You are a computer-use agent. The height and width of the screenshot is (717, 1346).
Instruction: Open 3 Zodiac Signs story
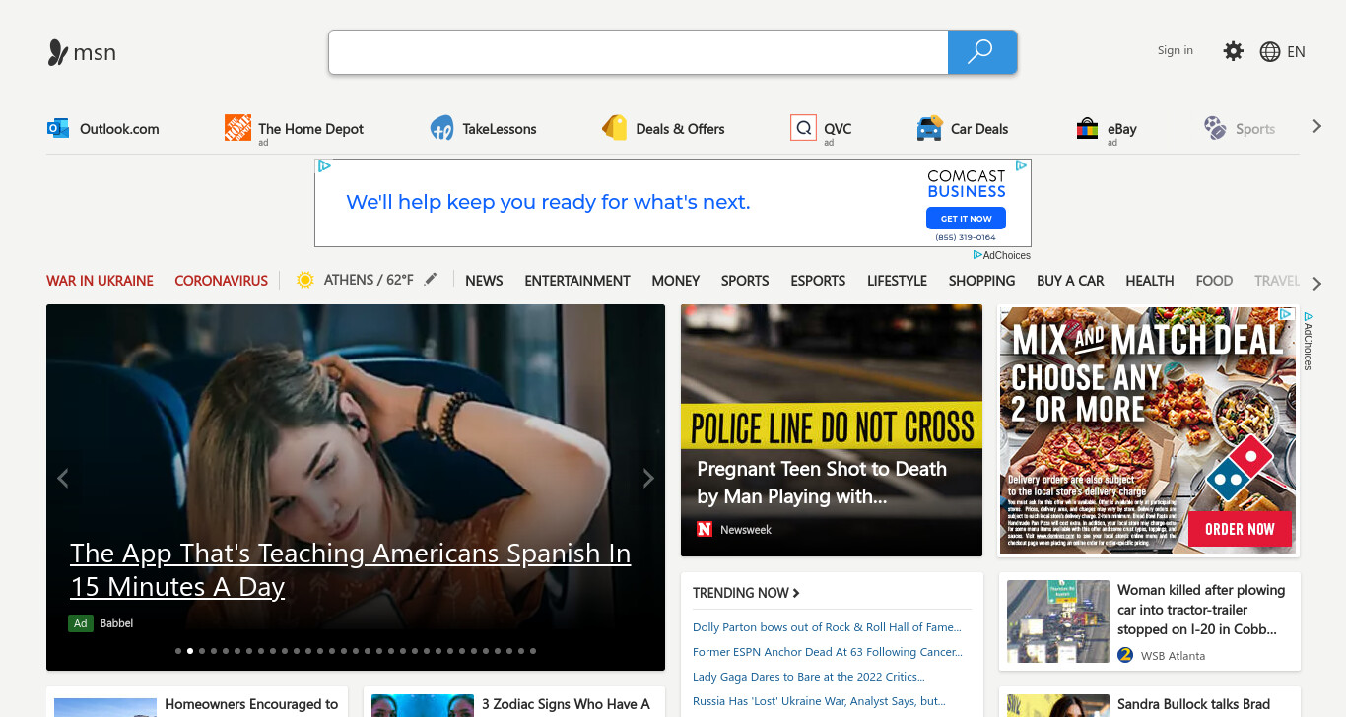[x=566, y=704]
